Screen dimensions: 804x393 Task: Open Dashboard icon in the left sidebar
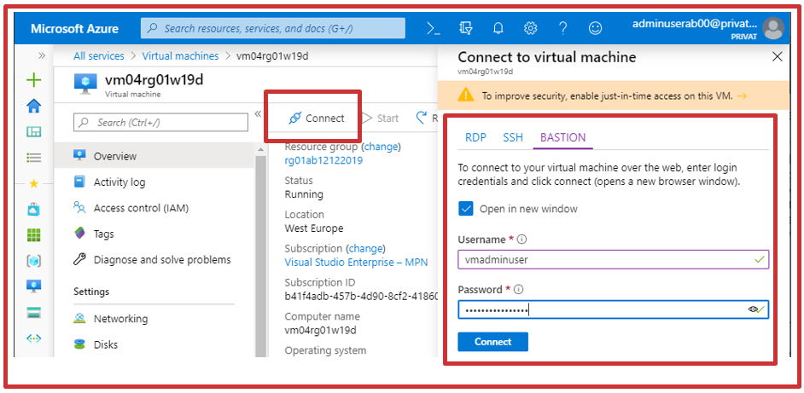[x=34, y=132]
